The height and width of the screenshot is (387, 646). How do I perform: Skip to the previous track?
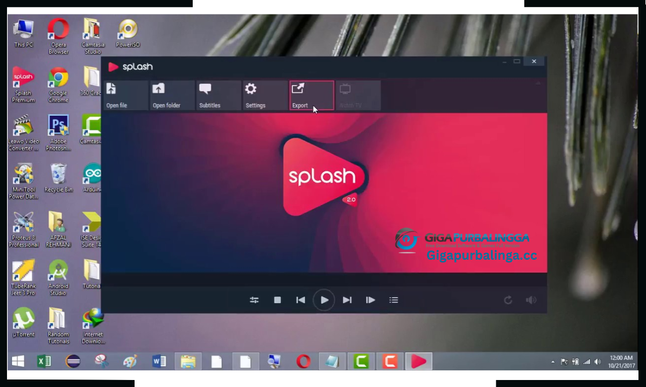[300, 300]
